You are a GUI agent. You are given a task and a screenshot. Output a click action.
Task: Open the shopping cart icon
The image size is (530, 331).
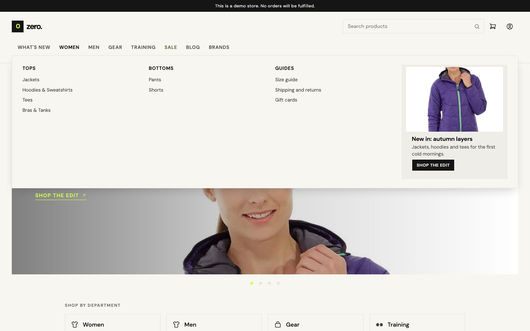[x=493, y=26]
